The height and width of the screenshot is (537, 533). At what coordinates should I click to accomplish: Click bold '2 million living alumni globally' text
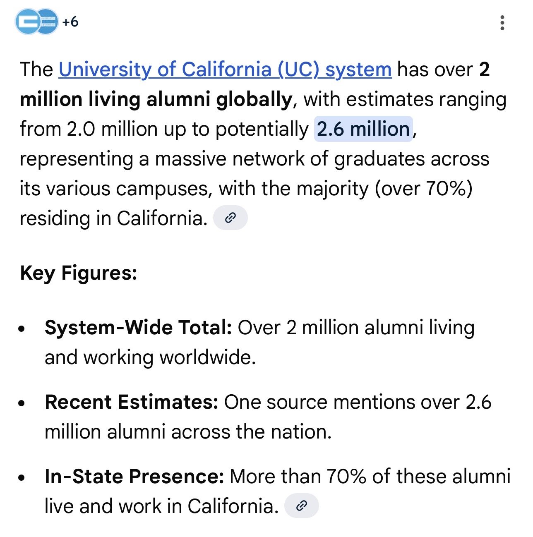[x=156, y=99]
